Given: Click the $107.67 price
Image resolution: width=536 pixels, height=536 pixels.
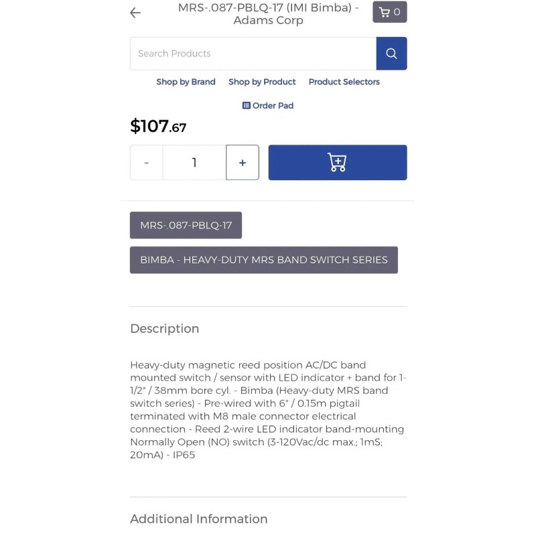Looking at the screenshot, I should (158, 126).
